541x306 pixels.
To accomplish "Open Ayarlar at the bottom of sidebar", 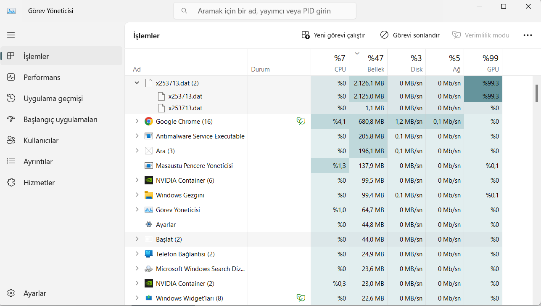I will coord(61,293).
